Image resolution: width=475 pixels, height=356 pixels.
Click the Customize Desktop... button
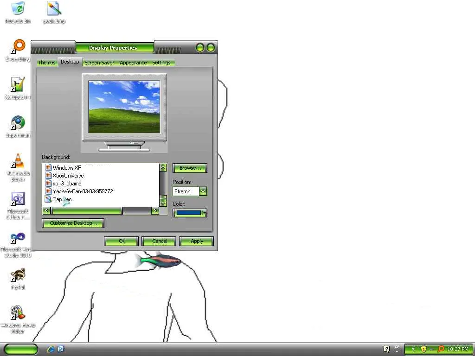[73, 223]
